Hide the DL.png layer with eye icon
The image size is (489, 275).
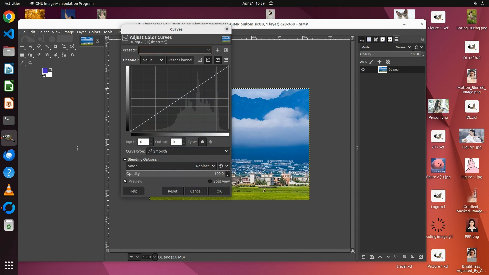click(363, 70)
